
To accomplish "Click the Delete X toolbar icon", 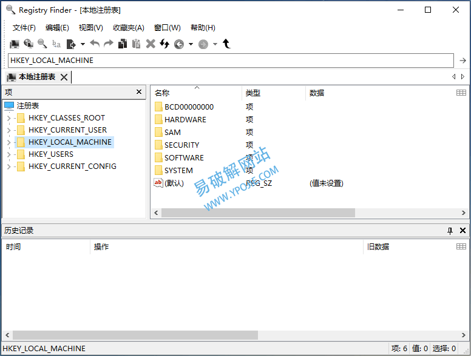I will pos(151,44).
